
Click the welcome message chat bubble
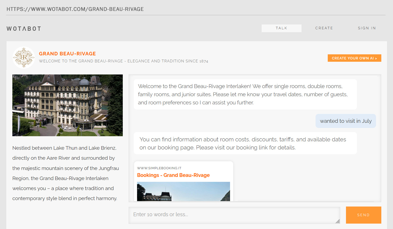245,94
